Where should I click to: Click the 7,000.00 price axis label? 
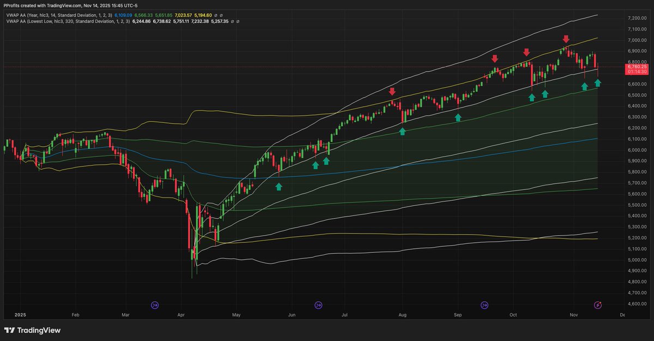637,40
